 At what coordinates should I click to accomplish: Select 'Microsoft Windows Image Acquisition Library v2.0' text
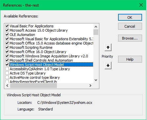pos(49,56)
